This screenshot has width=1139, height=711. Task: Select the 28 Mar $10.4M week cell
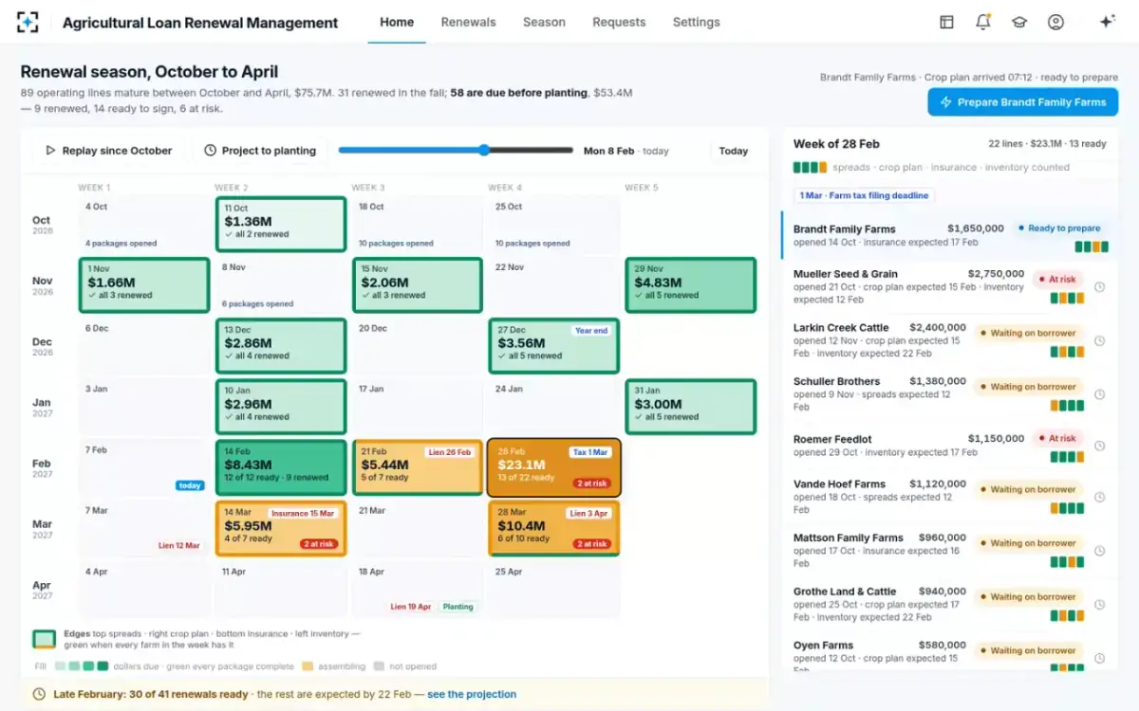coord(553,528)
